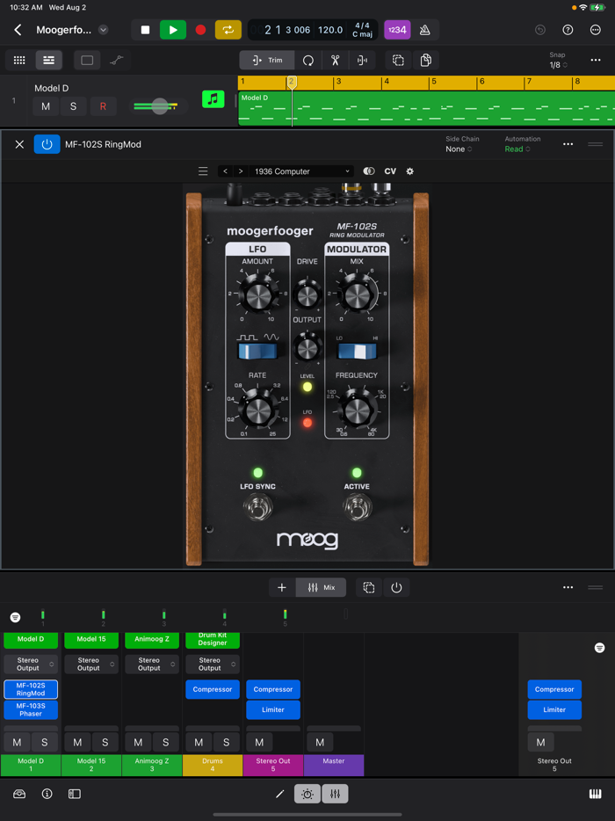Tap the copy regions icon

tap(426, 61)
